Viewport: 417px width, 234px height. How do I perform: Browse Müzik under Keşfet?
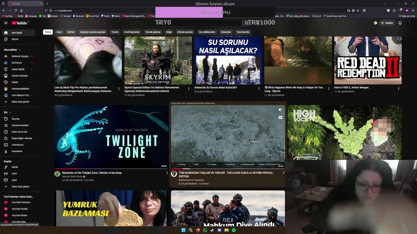pyautogui.click(x=18, y=167)
